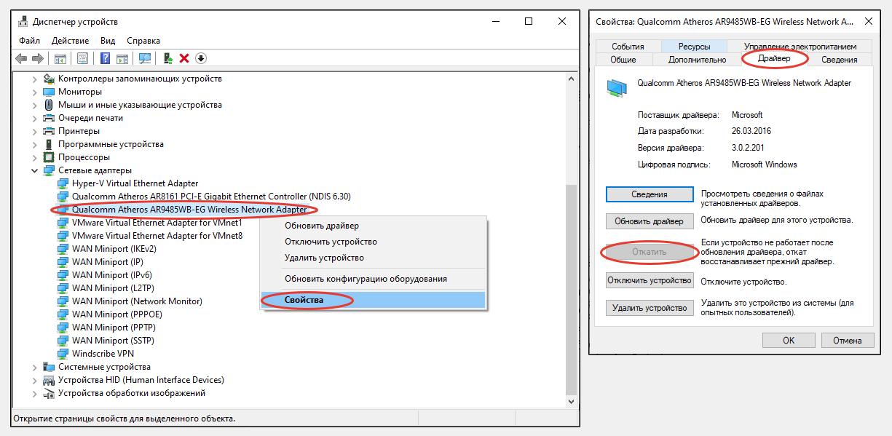Screen dimensions: 892x436
Task: Expand the Принтеры node
Action: 35,131
